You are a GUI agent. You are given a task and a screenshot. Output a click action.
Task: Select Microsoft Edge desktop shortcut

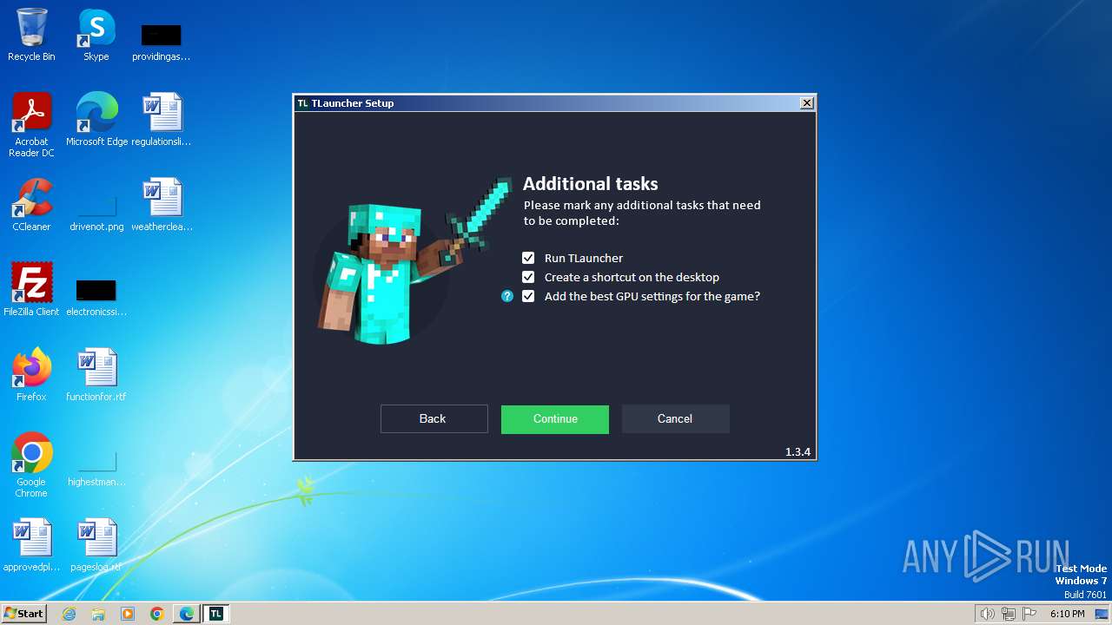click(x=96, y=120)
